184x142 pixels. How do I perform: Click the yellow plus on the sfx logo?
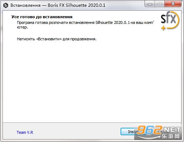pyautogui.click(x=163, y=28)
